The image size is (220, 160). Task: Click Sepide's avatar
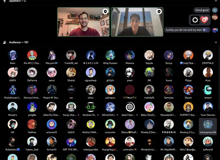click(x=149, y=55)
